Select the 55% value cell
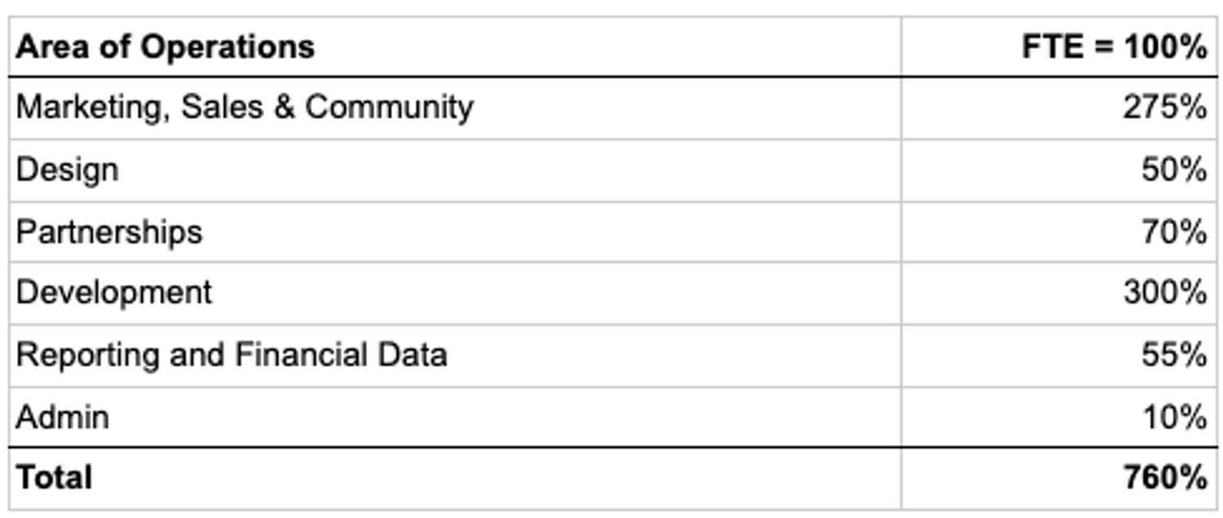 (x=1174, y=355)
